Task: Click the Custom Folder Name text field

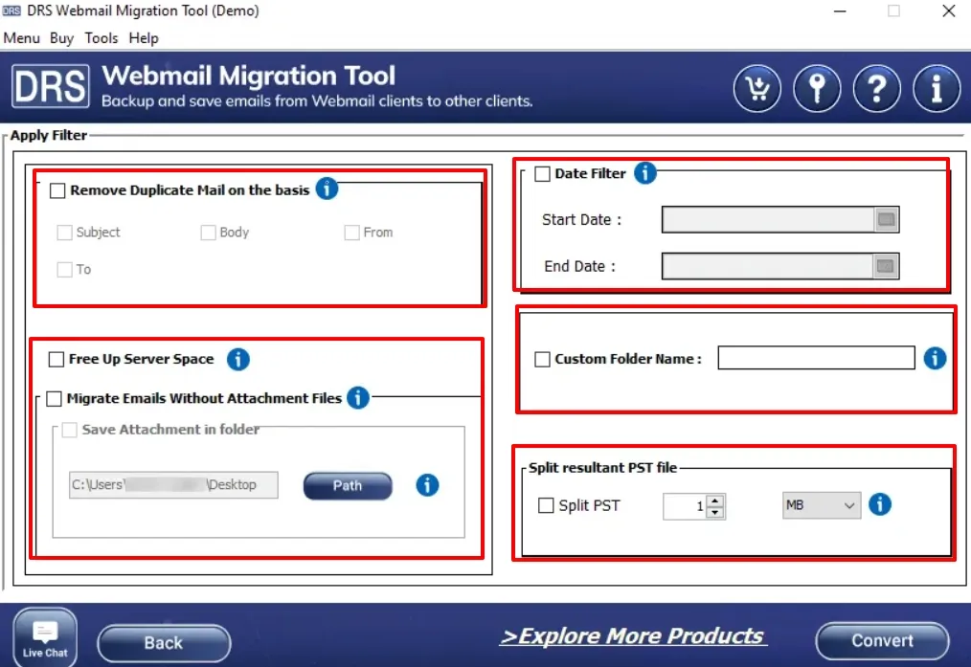Action: [816, 358]
